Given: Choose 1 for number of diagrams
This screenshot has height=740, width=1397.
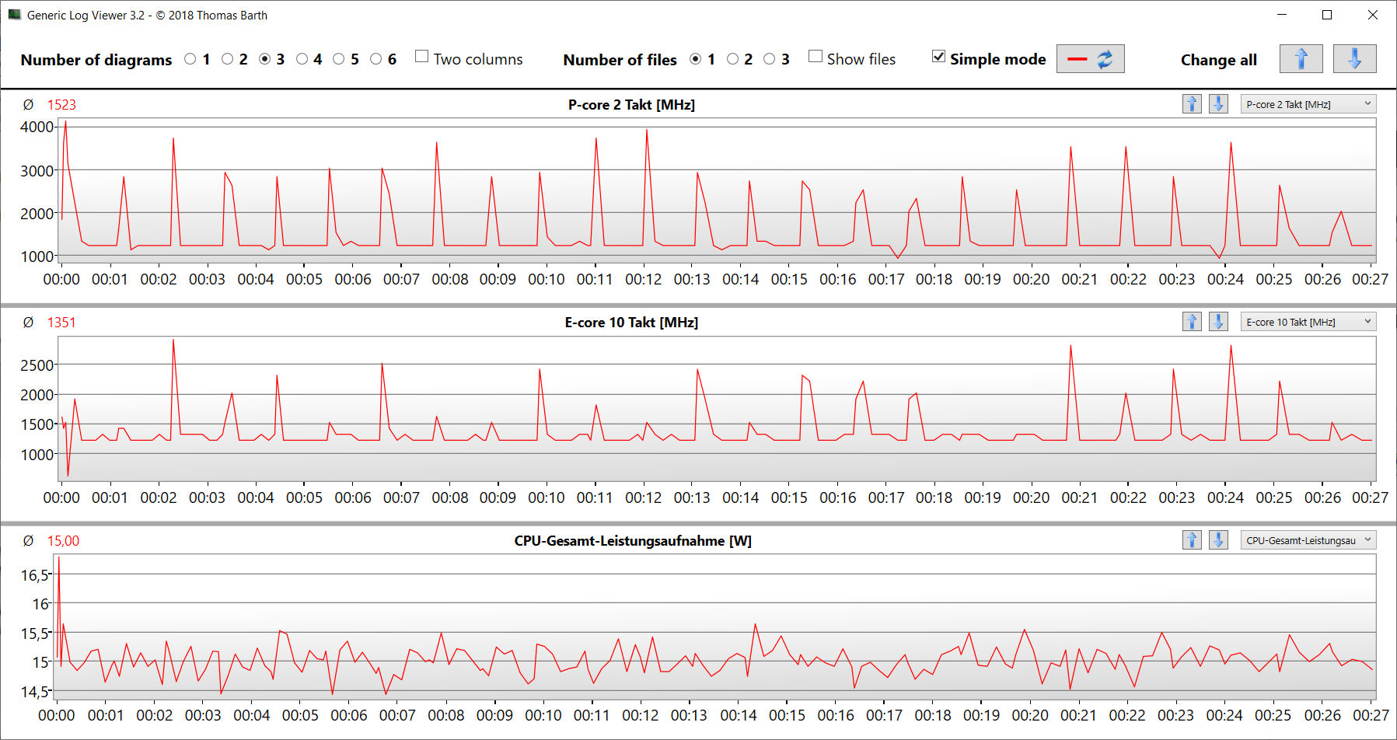Looking at the screenshot, I should coord(190,59).
